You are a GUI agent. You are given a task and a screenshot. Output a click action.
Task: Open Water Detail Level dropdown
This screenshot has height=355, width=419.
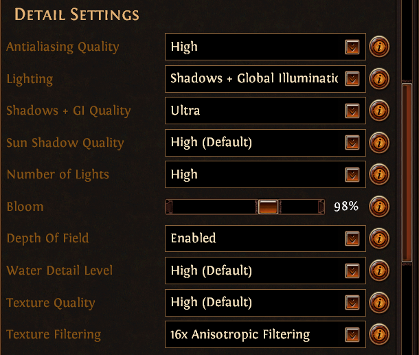click(265, 271)
